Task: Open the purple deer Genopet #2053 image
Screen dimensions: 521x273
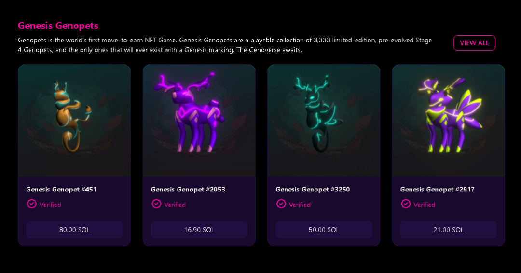Action: tap(199, 121)
